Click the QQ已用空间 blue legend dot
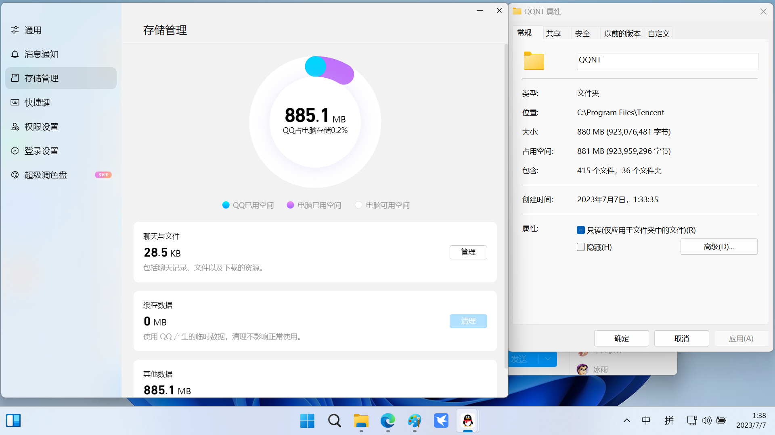This screenshot has height=435, width=775. [226, 205]
